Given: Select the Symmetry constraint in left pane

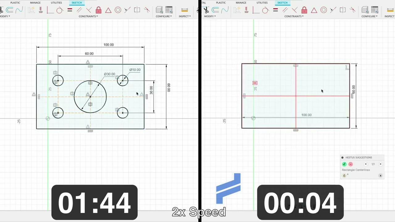Looking at the screenshot, I should (x=137, y=10).
